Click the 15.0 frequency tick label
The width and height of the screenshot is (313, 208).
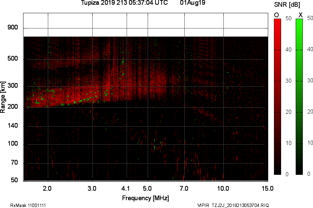(268, 188)
